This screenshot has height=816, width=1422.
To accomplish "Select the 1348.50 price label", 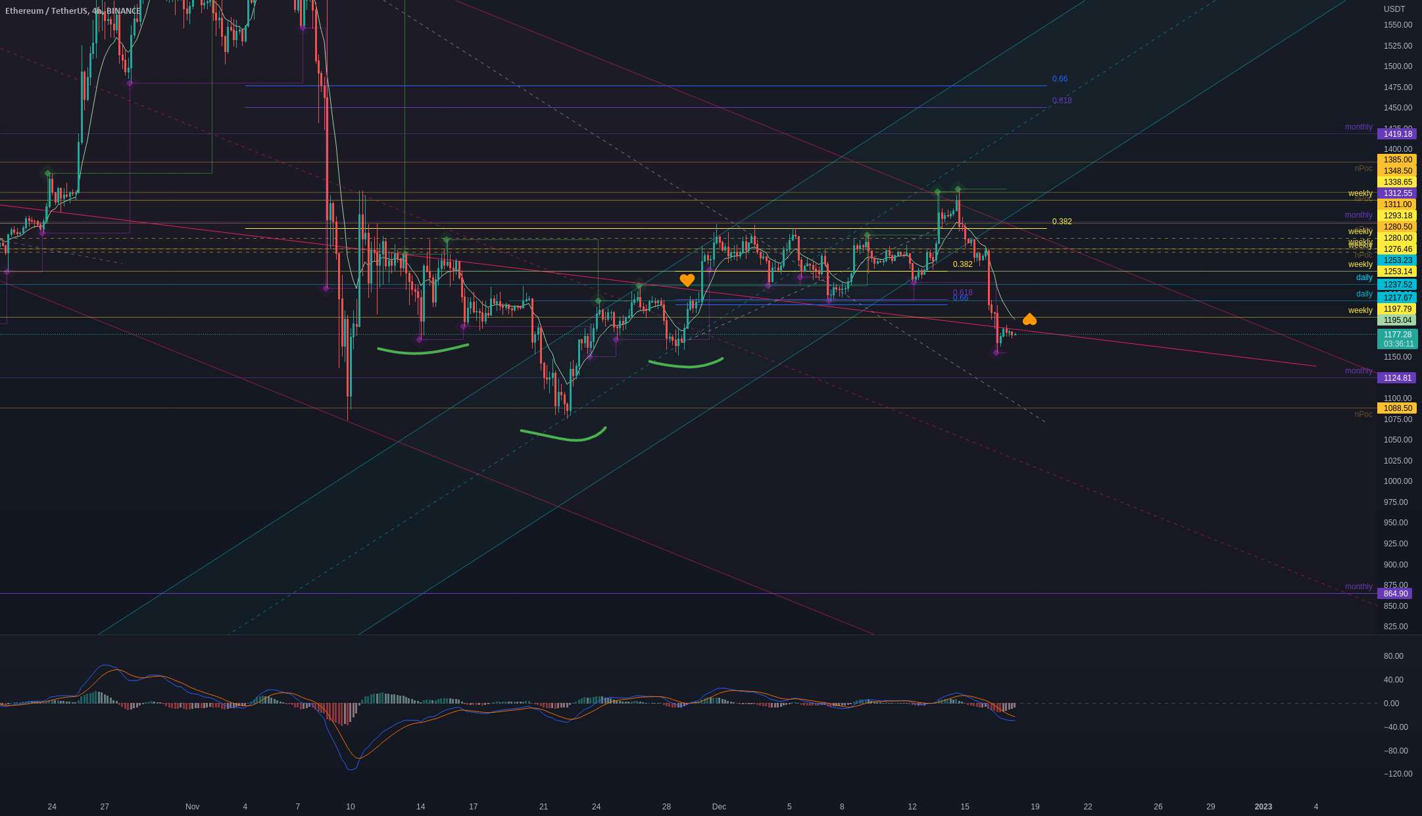I will coord(1397,171).
